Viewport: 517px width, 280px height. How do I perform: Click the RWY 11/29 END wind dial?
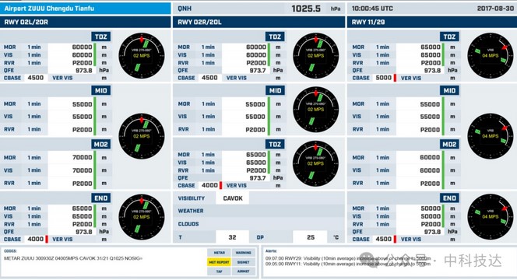coord(491,217)
